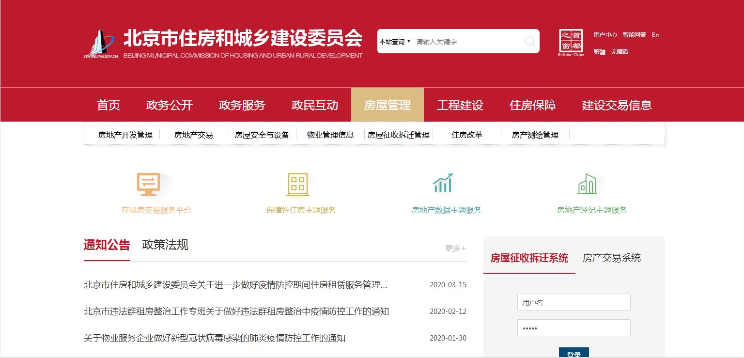Screen dimensions: 744x358
Task: Click the 房地产经纪主题服务 label
Action: point(592,210)
